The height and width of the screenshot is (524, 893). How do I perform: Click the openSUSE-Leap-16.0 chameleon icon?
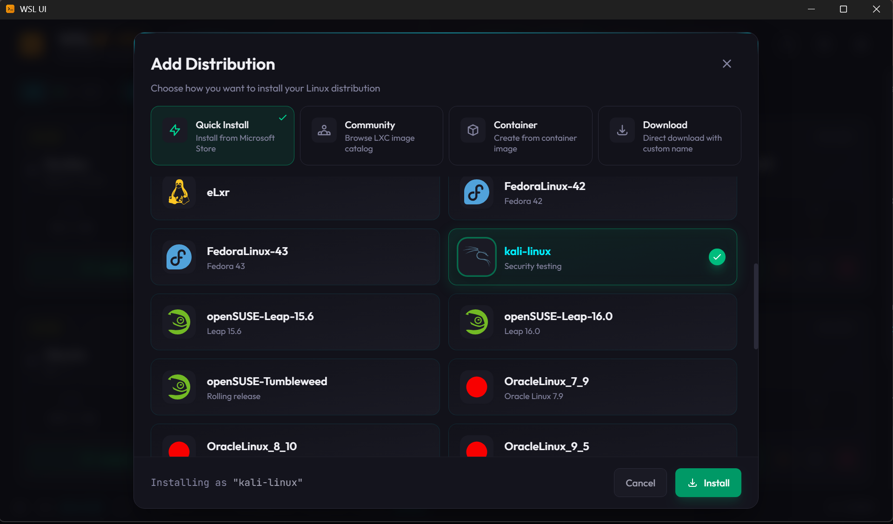476,322
